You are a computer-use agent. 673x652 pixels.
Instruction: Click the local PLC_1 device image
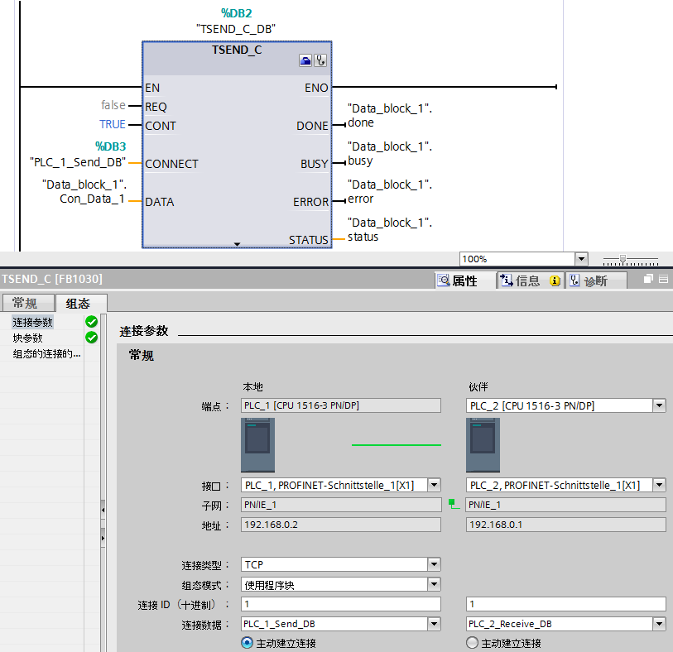click(x=257, y=444)
